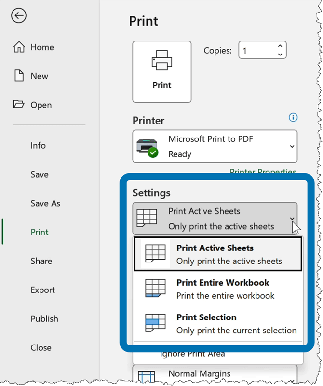Select Print in the sidebar
323x386 pixels.
[40, 232]
